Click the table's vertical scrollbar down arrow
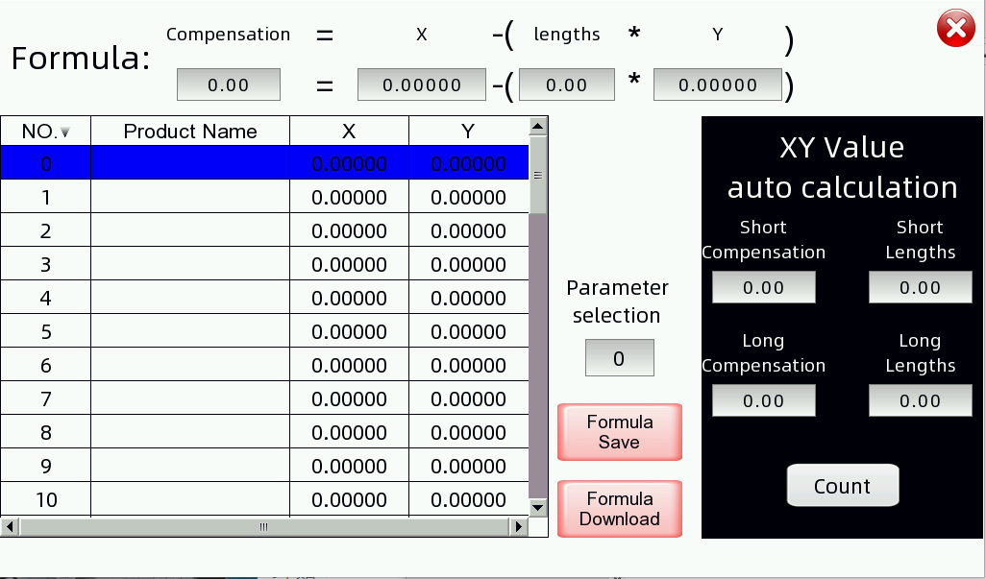 click(538, 508)
